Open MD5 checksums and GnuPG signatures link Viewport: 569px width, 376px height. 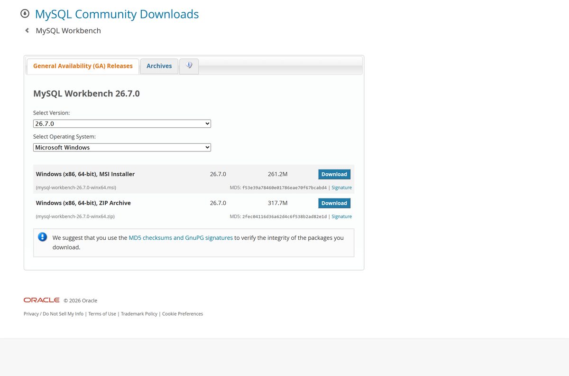pos(181,238)
